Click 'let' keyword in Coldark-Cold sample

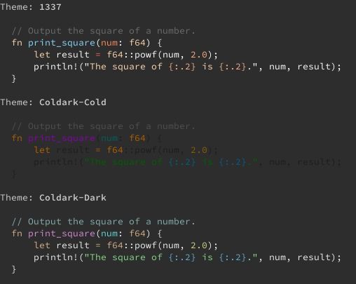(42, 150)
